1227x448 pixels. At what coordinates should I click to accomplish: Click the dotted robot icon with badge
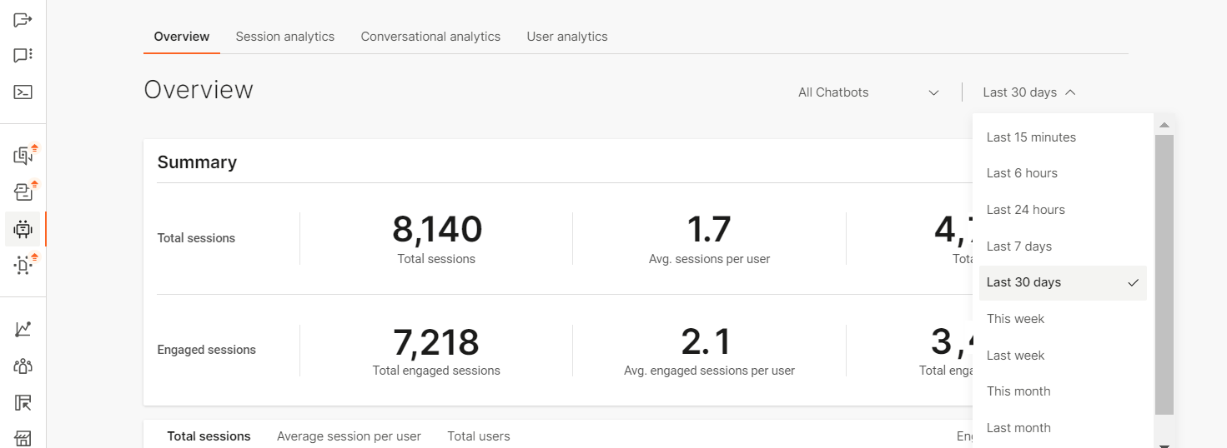point(23,266)
